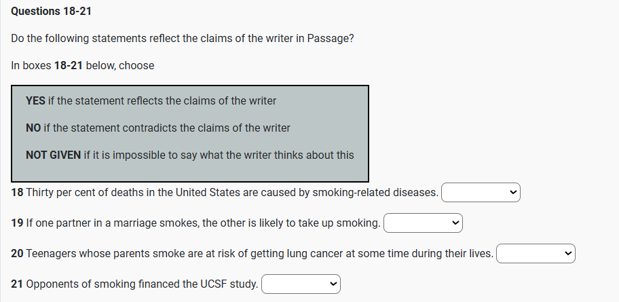619x302 pixels.
Task: Click the bold "NO" label in the grey box
Action: pyautogui.click(x=33, y=128)
